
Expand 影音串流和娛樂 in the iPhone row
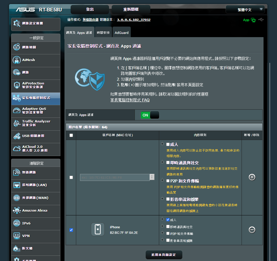click(x=162, y=240)
